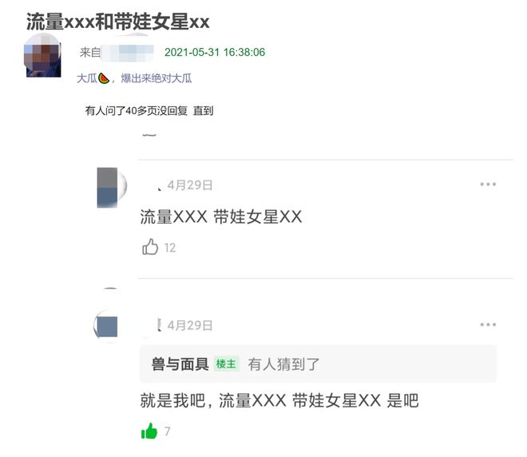This screenshot has width=527, height=457.
Task: Like the comment with 12 likes
Action: [x=150, y=247]
